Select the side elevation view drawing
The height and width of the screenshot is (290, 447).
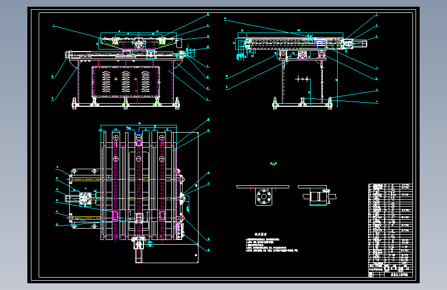click(x=301, y=61)
